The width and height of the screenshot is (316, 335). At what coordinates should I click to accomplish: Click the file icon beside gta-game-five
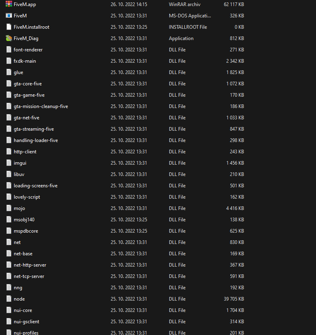tap(9, 95)
